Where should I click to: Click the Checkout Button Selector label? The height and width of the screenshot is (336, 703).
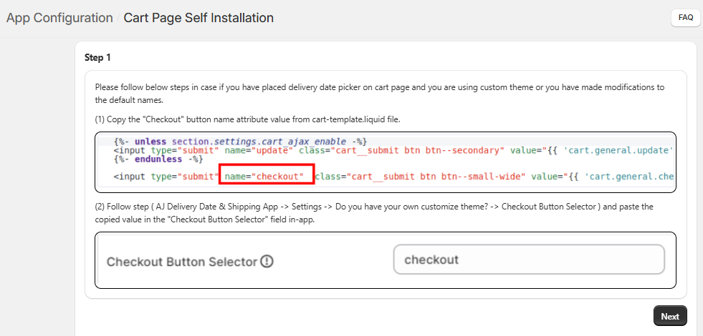click(181, 262)
